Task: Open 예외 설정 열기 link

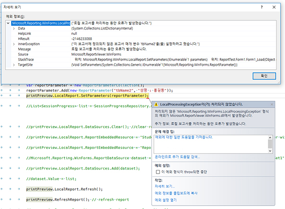Action: click(166, 200)
